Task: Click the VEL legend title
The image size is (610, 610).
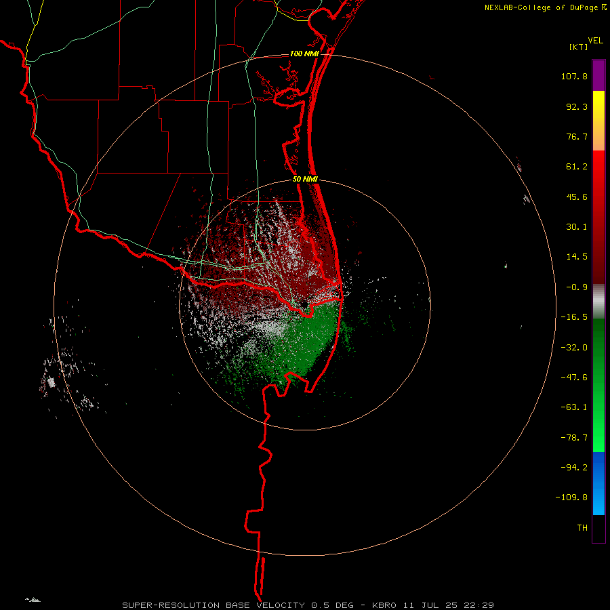Action: click(595, 41)
